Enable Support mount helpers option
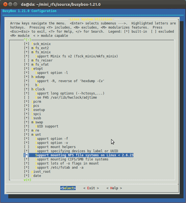The width and height of the screenshot is (186, 203). (27, 147)
